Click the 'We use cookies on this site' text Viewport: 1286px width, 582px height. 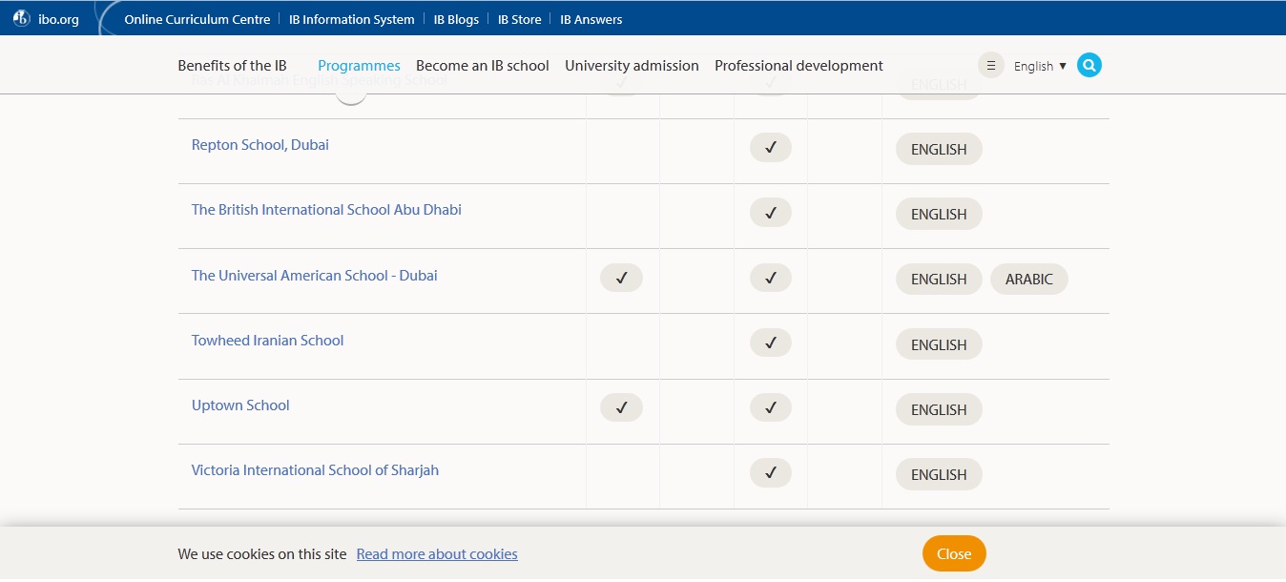tap(262, 554)
